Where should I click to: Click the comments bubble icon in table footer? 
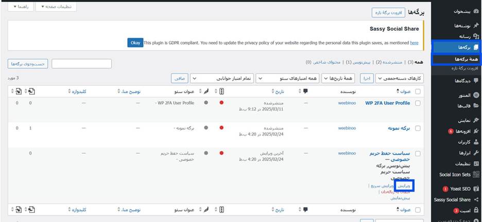[x=305, y=210]
